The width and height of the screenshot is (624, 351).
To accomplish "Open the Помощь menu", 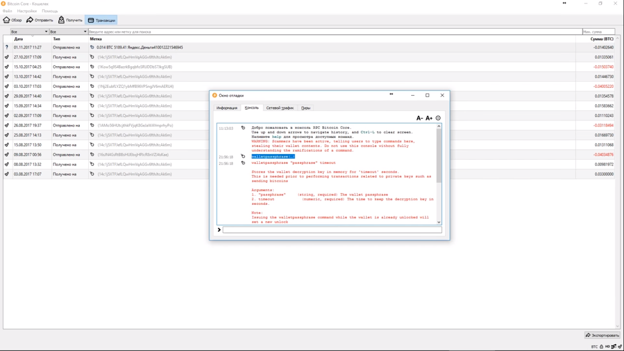I will pyautogui.click(x=50, y=11).
